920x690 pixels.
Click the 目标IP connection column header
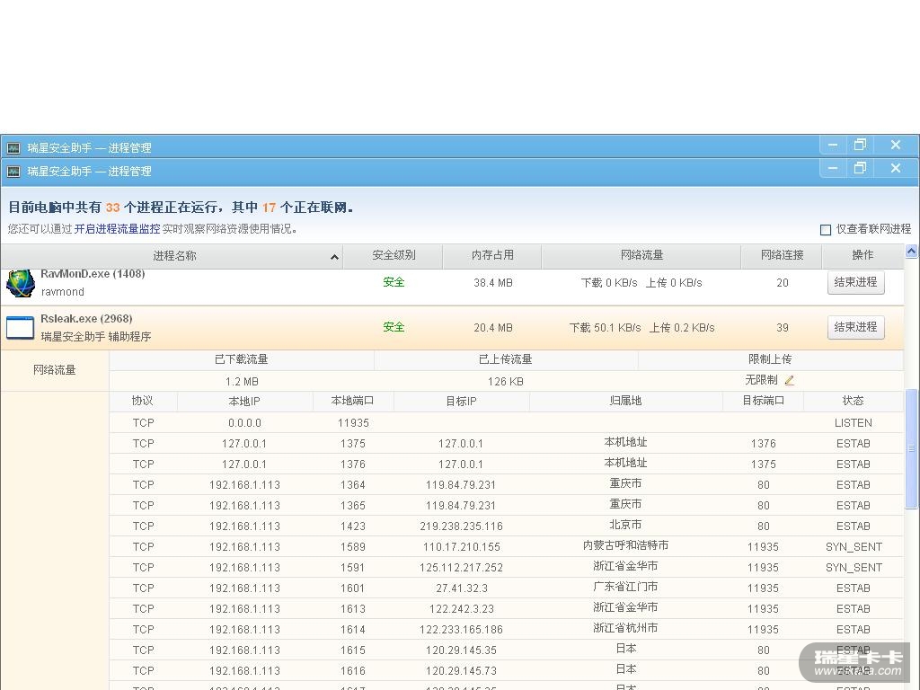[x=461, y=402]
